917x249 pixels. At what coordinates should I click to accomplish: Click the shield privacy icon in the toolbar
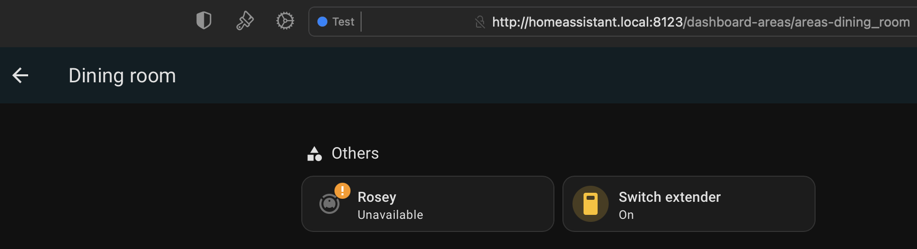[203, 21]
